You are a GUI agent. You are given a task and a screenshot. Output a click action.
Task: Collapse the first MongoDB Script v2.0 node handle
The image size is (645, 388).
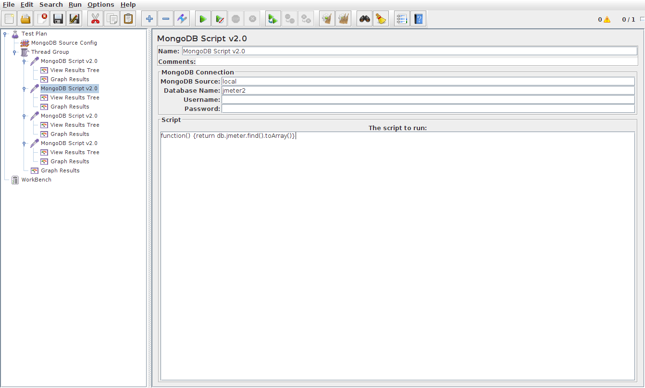[24, 61]
